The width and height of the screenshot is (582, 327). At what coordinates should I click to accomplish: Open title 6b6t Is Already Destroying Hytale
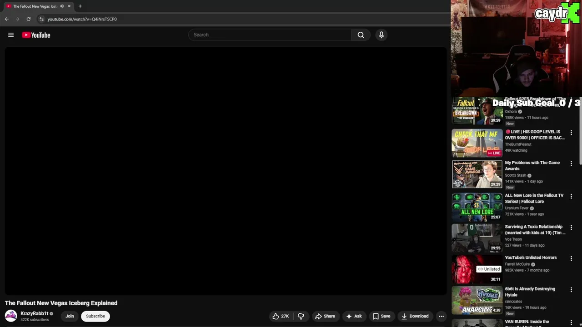(x=530, y=292)
